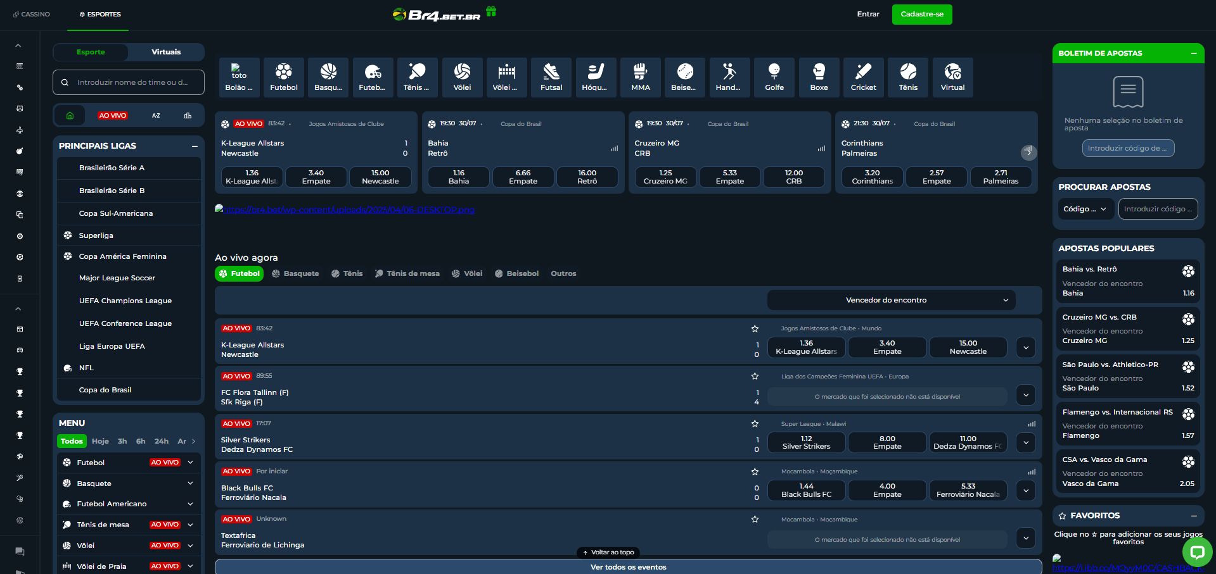Select the Hóquei sport icon

click(596, 77)
